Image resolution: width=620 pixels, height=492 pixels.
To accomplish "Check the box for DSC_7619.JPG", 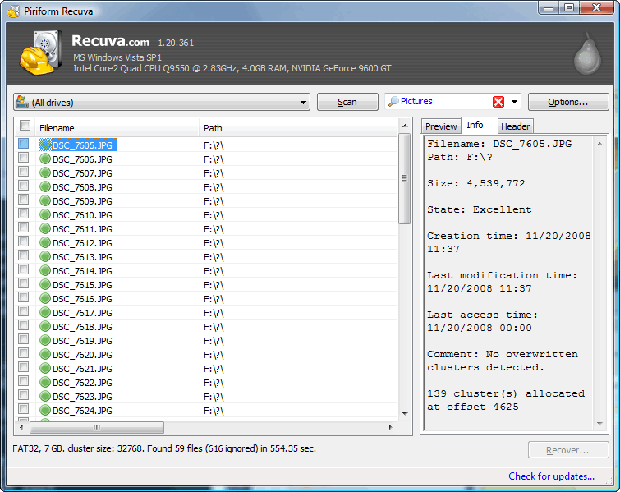I will point(23,339).
